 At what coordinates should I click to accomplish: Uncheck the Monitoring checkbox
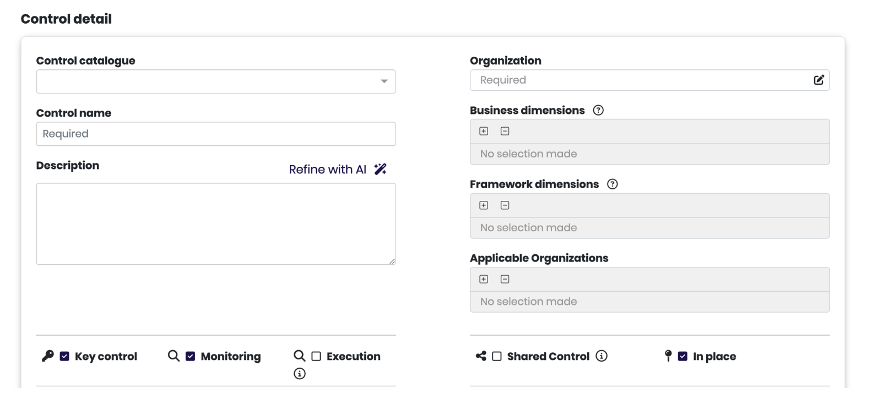click(x=190, y=356)
